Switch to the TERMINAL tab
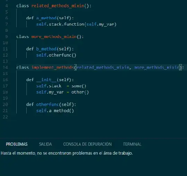Viewport: 187px width, 176px height. pyautogui.click(x=132, y=144)
